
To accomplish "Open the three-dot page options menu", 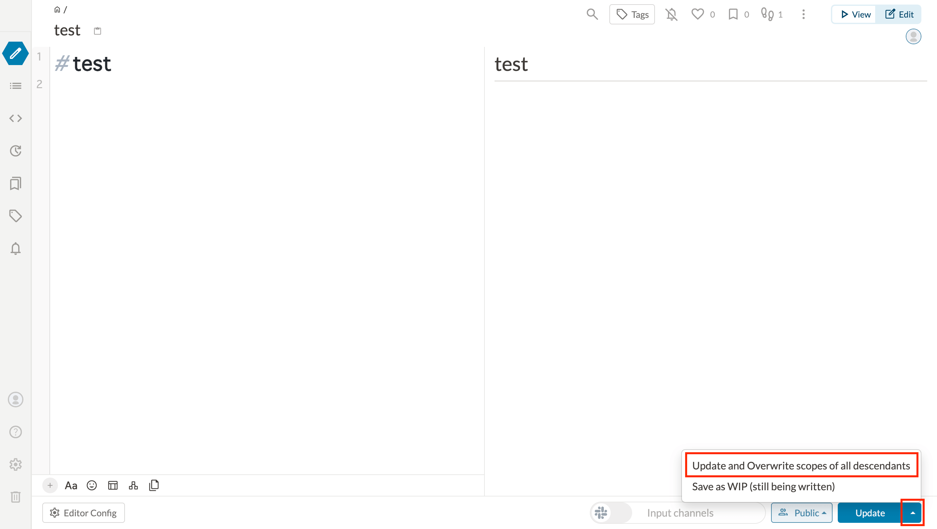I will [804, 14].
